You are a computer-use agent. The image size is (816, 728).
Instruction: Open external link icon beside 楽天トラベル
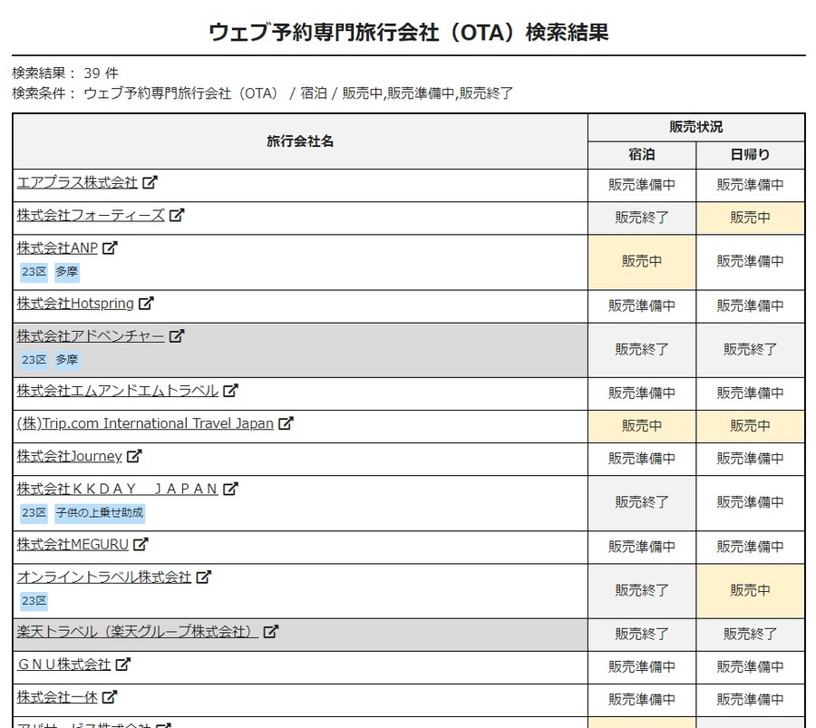pyautogui.click(x=270, y=631)
